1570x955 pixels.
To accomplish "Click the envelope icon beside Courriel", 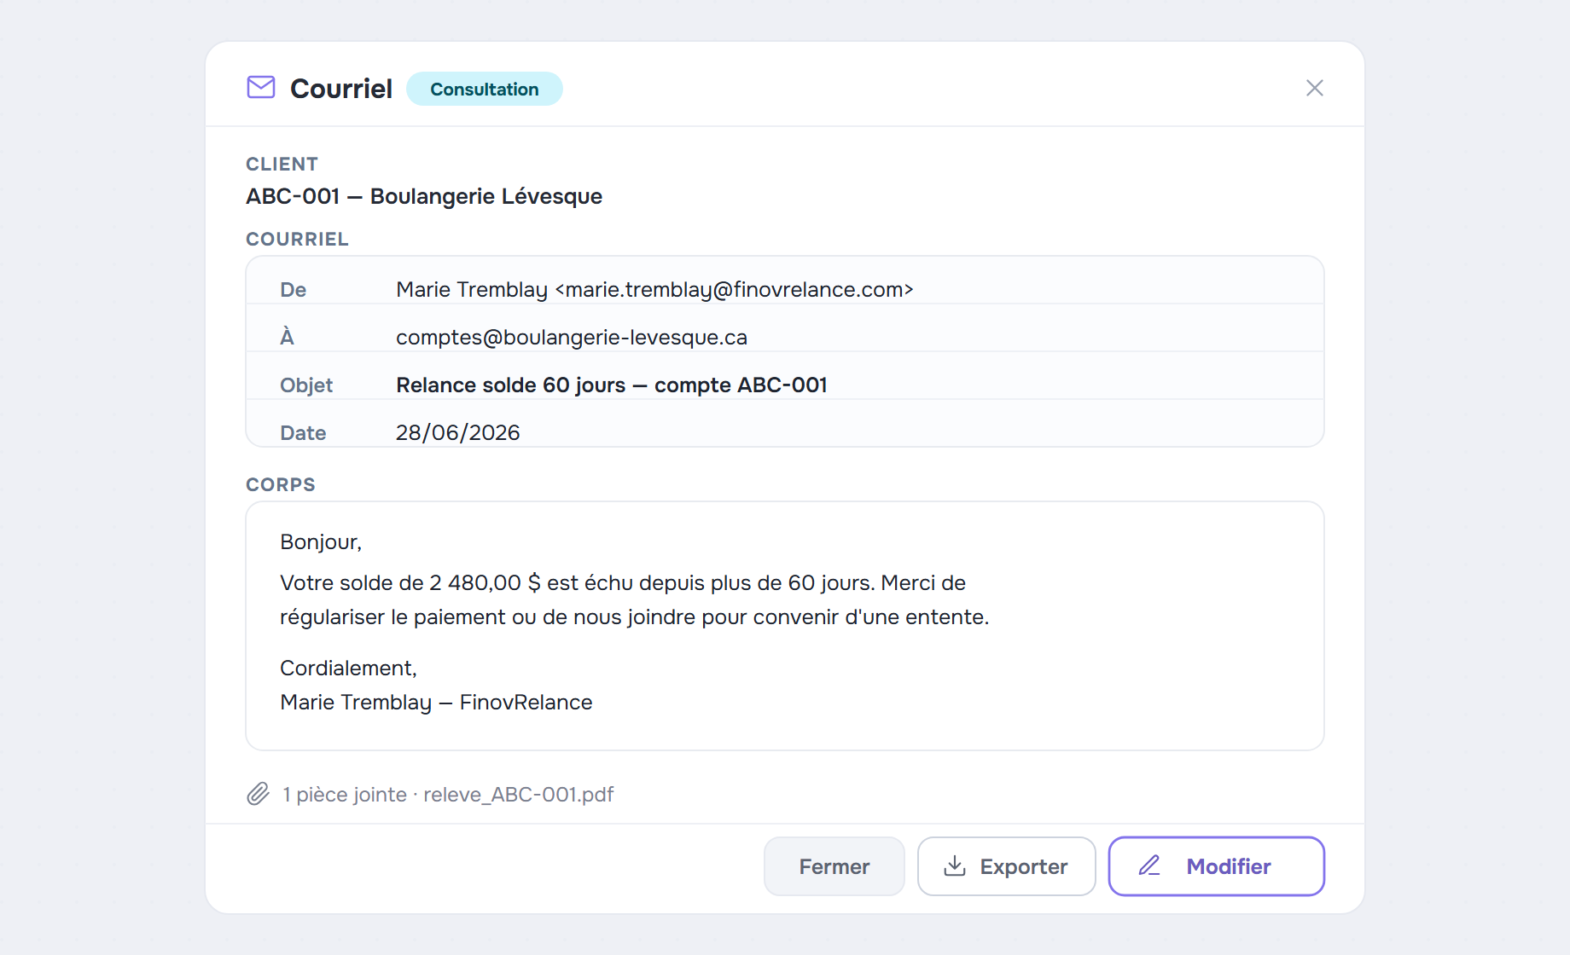I will (x=261, y=88).
